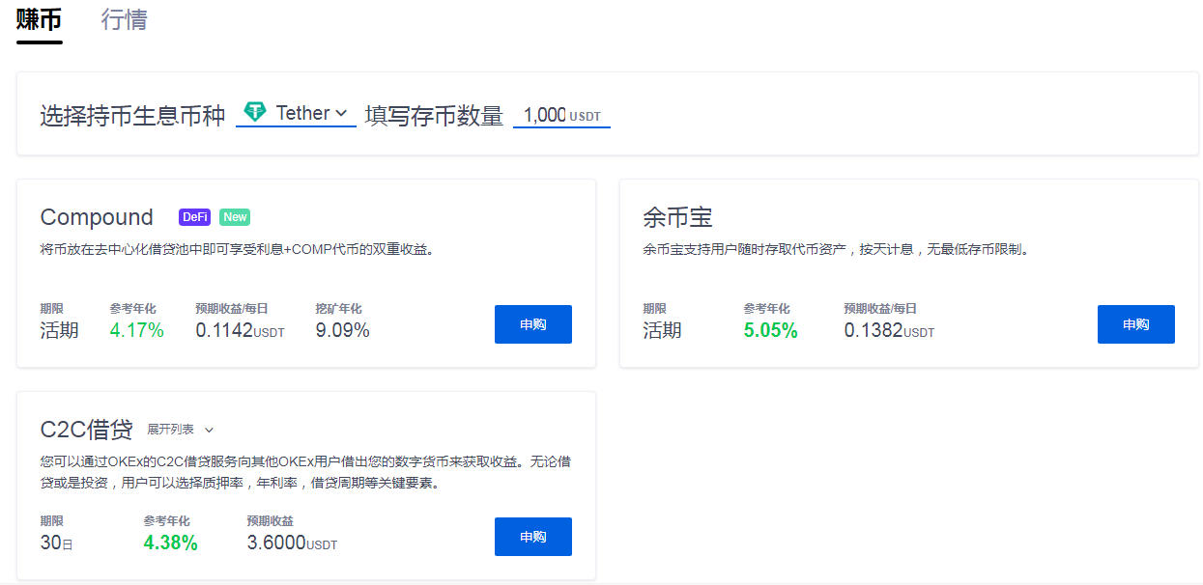Viewport: 1203px width, 585px height.
Task: Focus the 1,000 USDT deposit amount field
Action: coord(545,115)
